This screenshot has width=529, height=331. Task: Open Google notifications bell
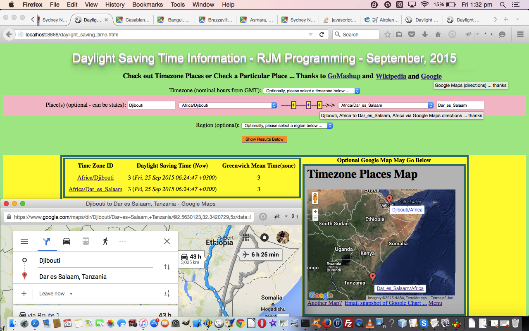(x=264, y=237)
